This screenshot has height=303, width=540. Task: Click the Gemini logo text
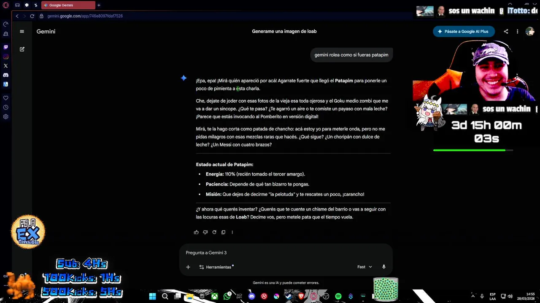coord(46,32)
